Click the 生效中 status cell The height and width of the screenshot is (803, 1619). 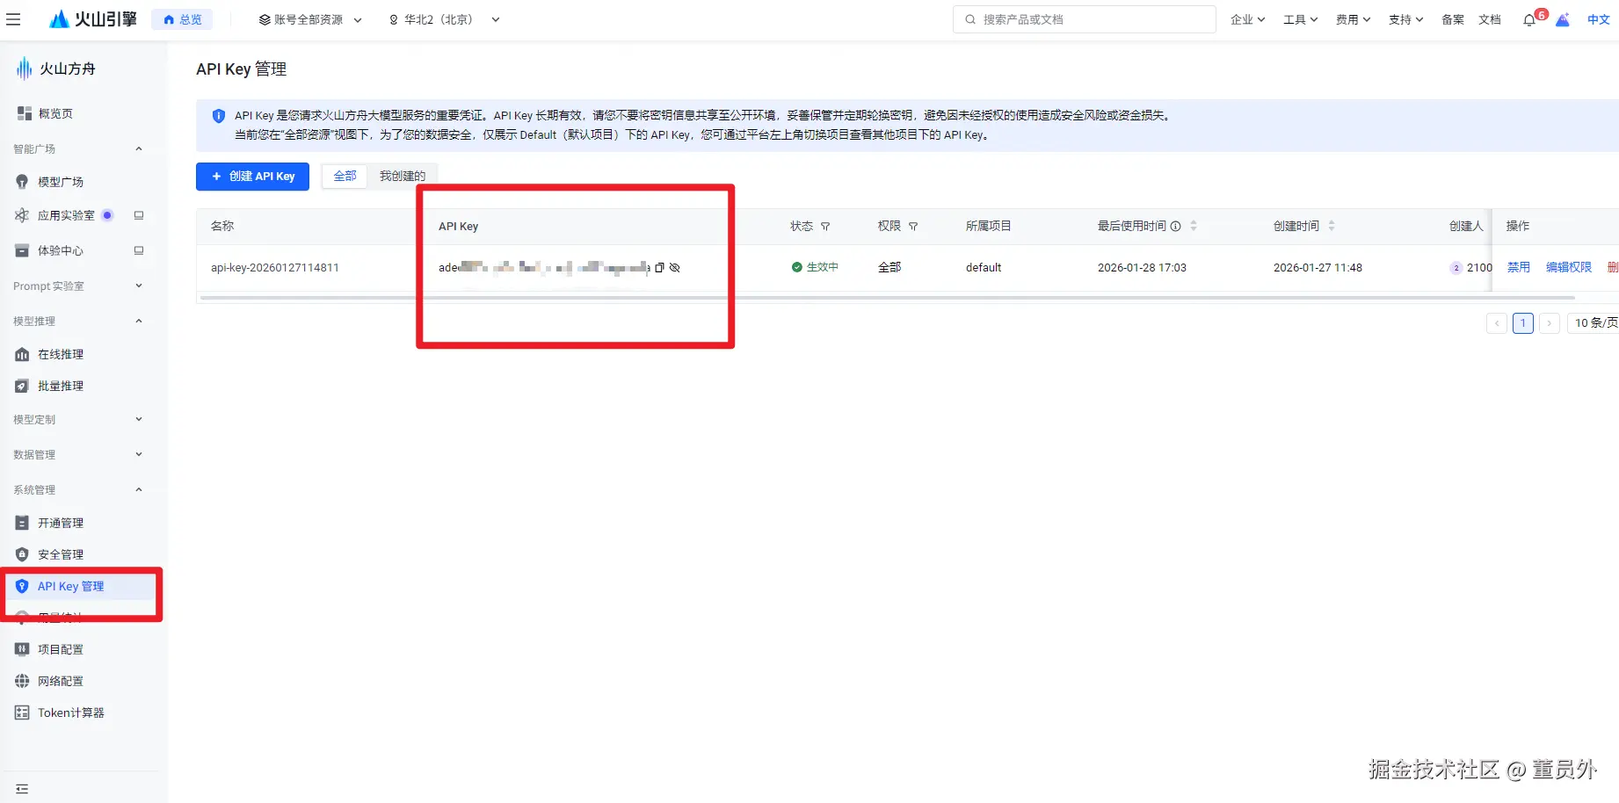(x=815, y=267)
